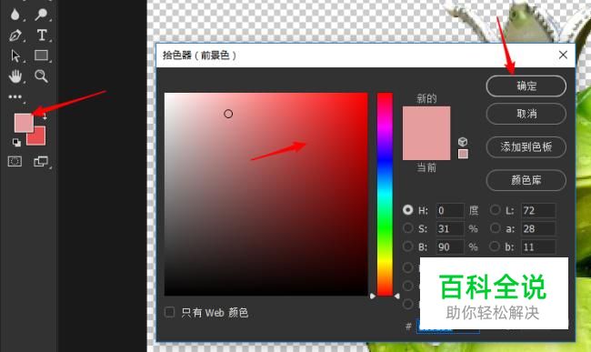
Task: Select the Zoom magnifier tool
Action: point(41,76)
